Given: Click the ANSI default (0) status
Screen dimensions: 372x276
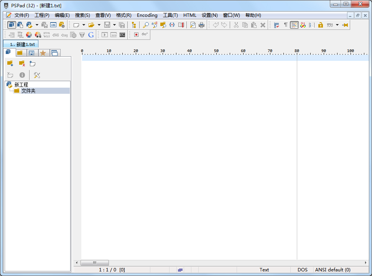Looking at the screenshot, I should [332, 269].
